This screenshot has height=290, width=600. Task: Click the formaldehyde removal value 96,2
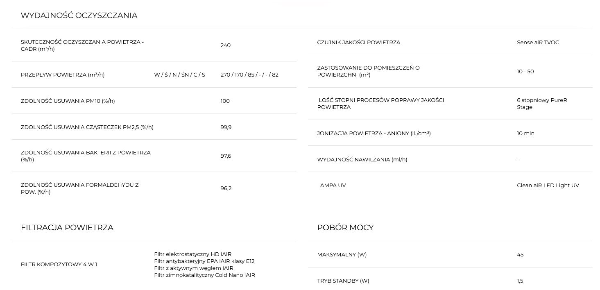[x=226, y=188]
